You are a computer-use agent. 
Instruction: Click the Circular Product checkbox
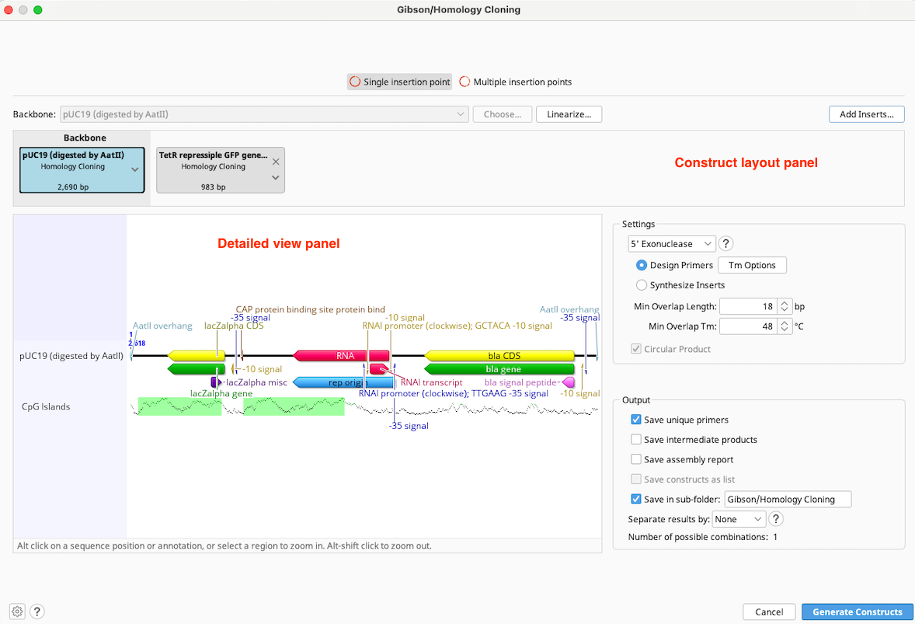tap(636, 349)
